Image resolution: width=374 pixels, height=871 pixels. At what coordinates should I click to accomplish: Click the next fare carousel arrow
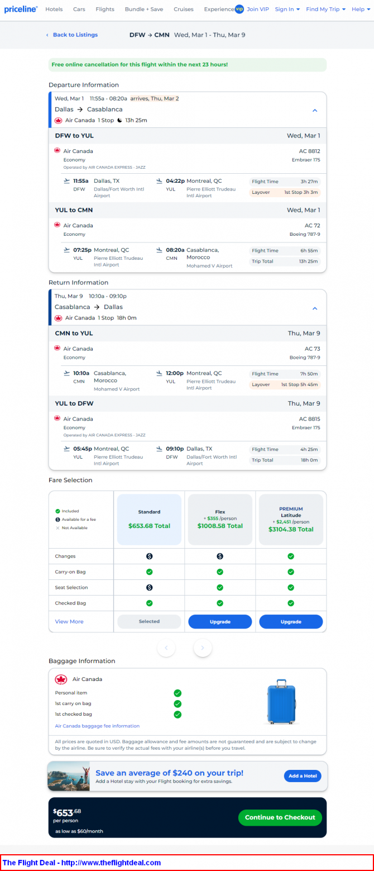coord(203,648)
